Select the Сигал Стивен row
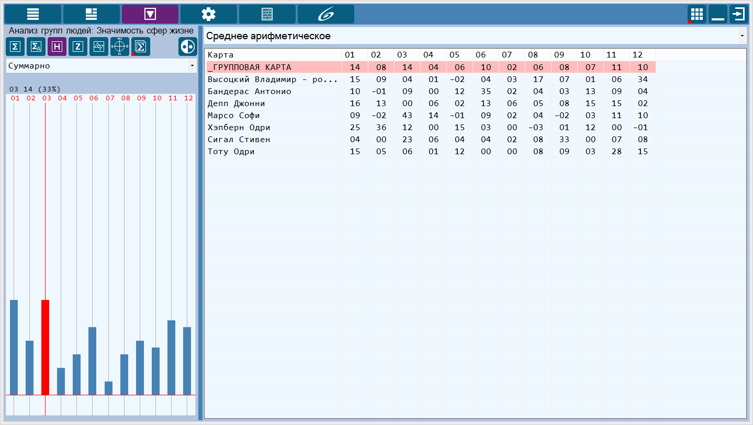Viewport: 753px width, 425px height. pyautogui.click(x=430, y=140)
